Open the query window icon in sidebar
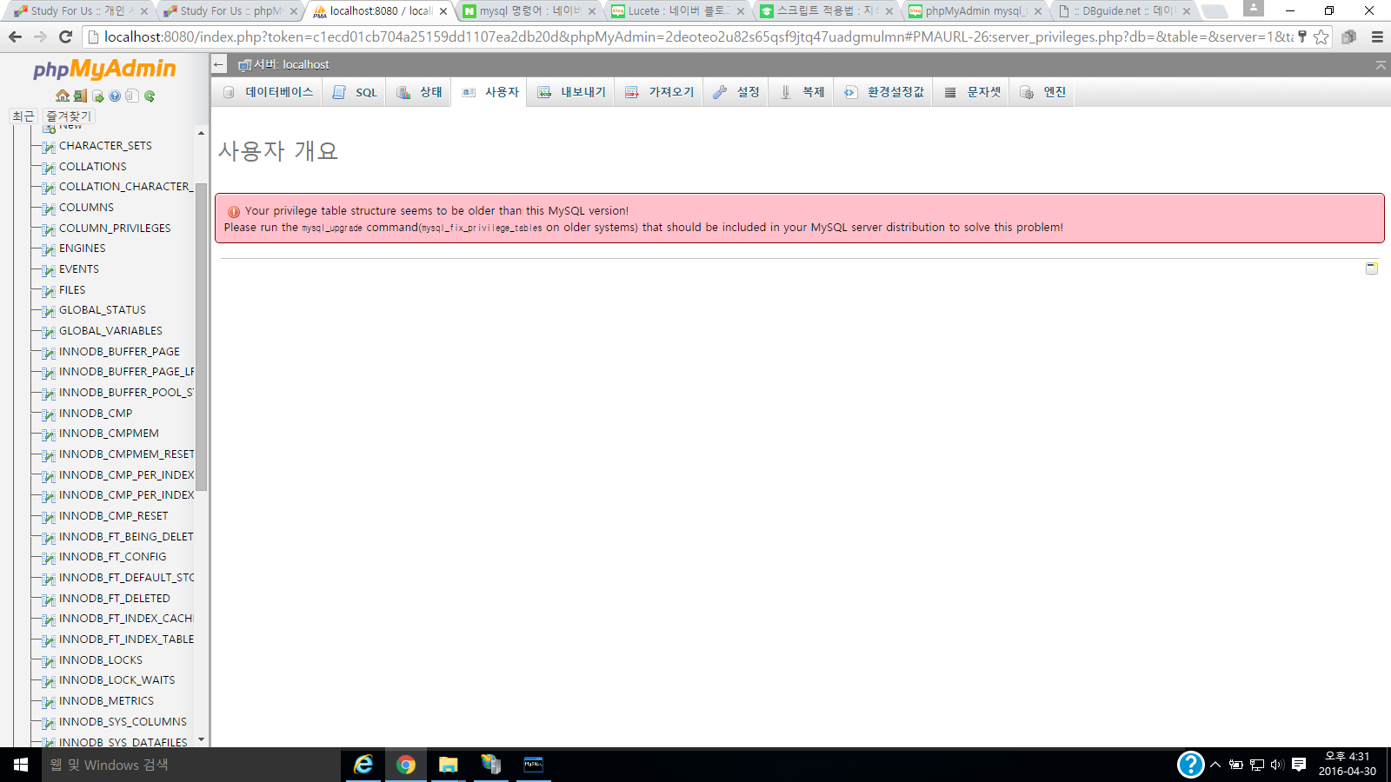1391x782 pixels. pos(97,96)
